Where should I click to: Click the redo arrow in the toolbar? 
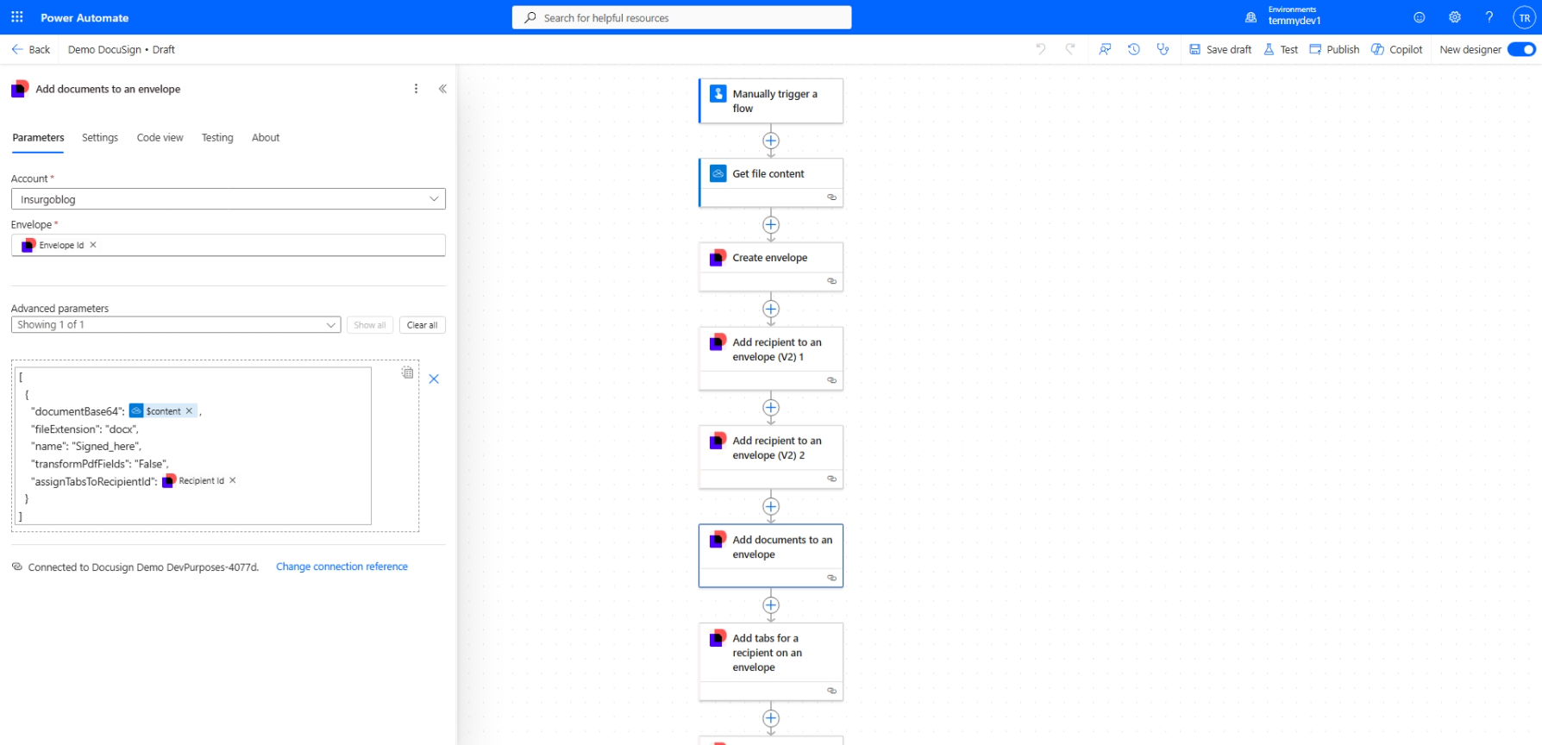1070,49
